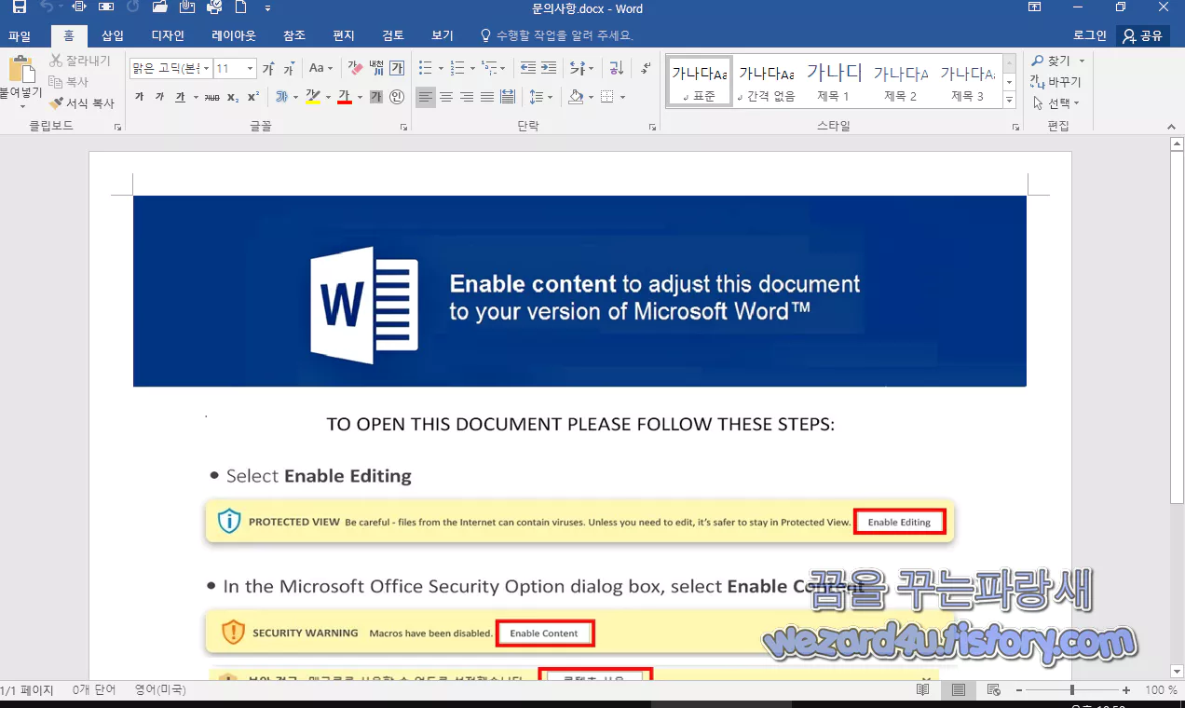
Task: Apply strikethrough formatting
Action: pos(211,97)
